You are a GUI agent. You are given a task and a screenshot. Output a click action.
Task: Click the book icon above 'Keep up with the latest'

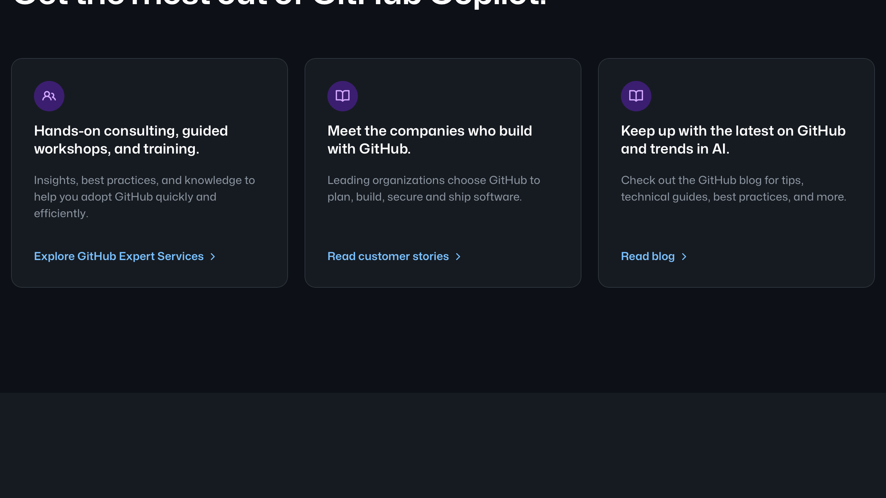(x=636, y=96)
